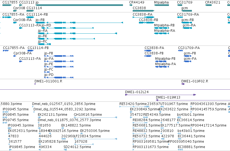Click the CG17855 gene label
Screen dimensions: 230x151
[10, 2]
